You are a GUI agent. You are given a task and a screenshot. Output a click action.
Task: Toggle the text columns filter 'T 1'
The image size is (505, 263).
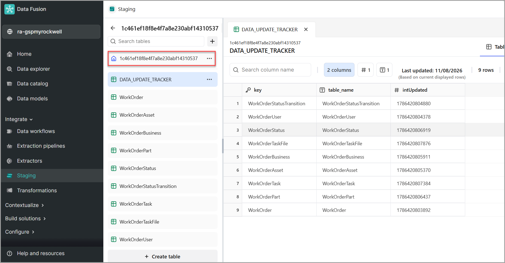click(384, 70)
